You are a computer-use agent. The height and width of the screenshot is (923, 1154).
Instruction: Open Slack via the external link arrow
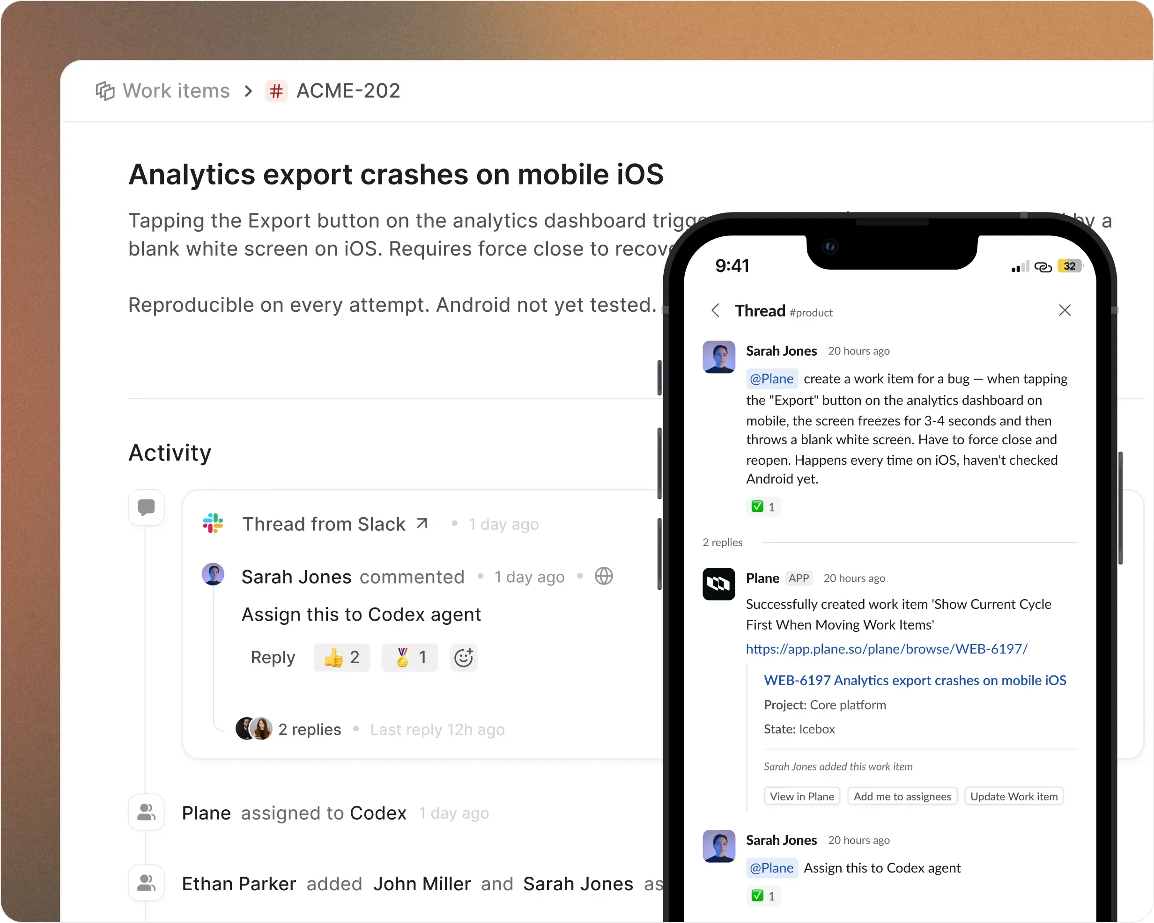pyautogui.click(x=422, y=523)
